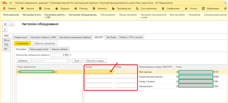
Task: Click the Количество элементов в запросе field
Action: pos(60,55)
